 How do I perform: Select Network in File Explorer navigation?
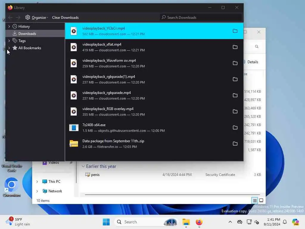coord(55,191)
